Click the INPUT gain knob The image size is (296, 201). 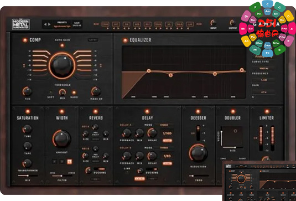tap(214, 23)
